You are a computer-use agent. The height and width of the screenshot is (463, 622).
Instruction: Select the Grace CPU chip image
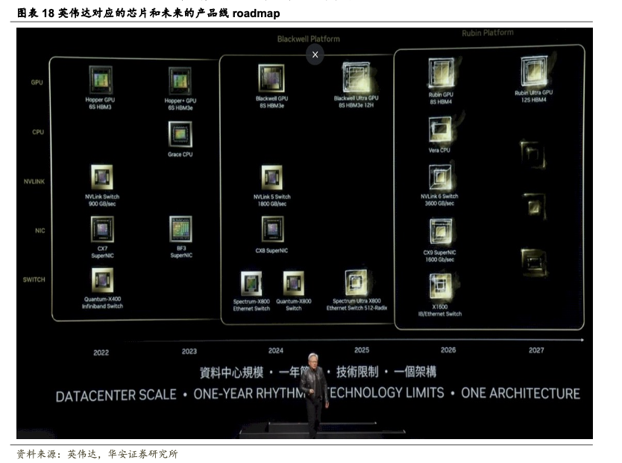[180, 134]
